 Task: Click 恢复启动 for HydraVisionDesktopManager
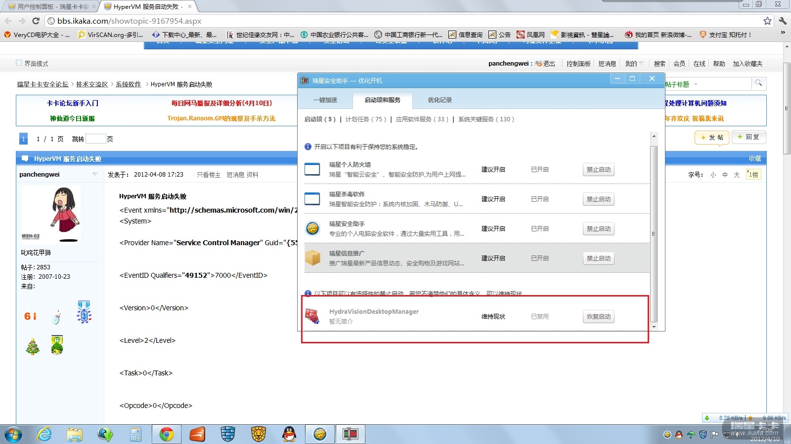click(599, 317)
